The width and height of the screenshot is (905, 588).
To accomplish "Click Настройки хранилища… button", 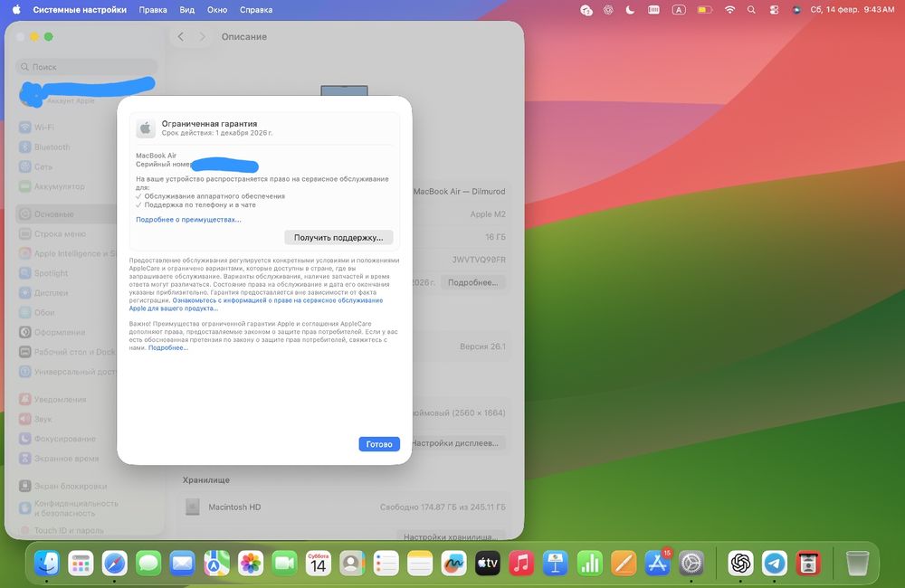I will [x=451, y=536].
